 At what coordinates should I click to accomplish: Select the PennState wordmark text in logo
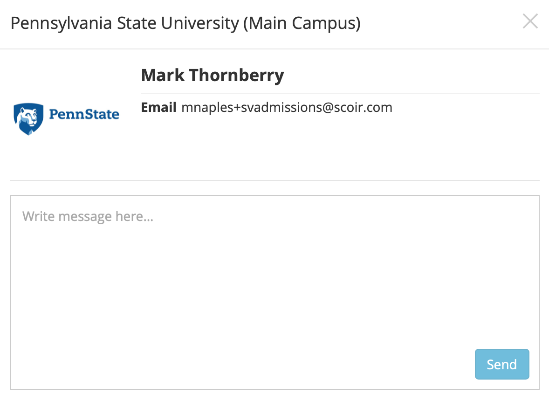(x=84, y=114)
